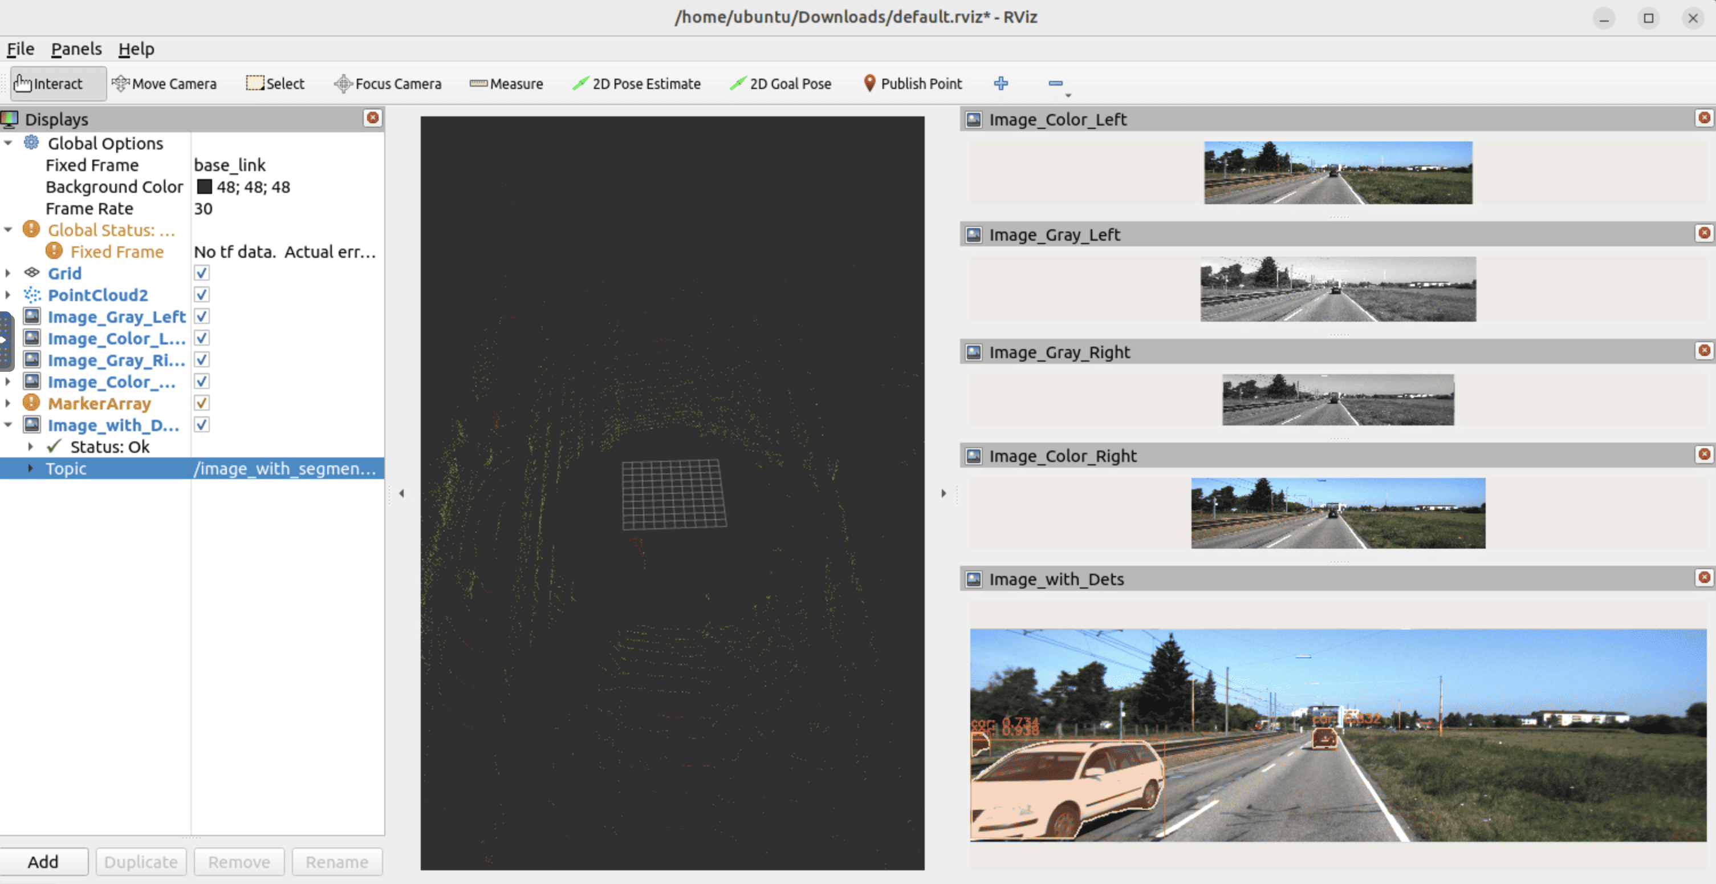Choose the 2D Pose Estimate tool
The height and width of the screenshot is (884, 1716).
(x=636, y=84)
